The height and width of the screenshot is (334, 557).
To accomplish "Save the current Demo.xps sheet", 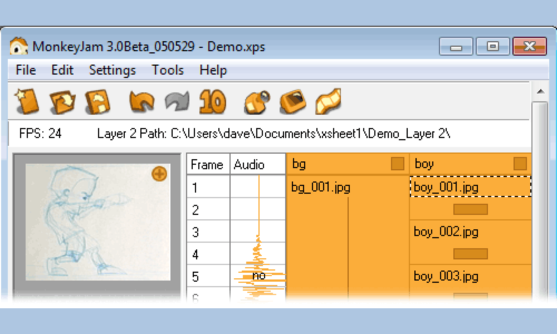I will click(x=97, y=102).
